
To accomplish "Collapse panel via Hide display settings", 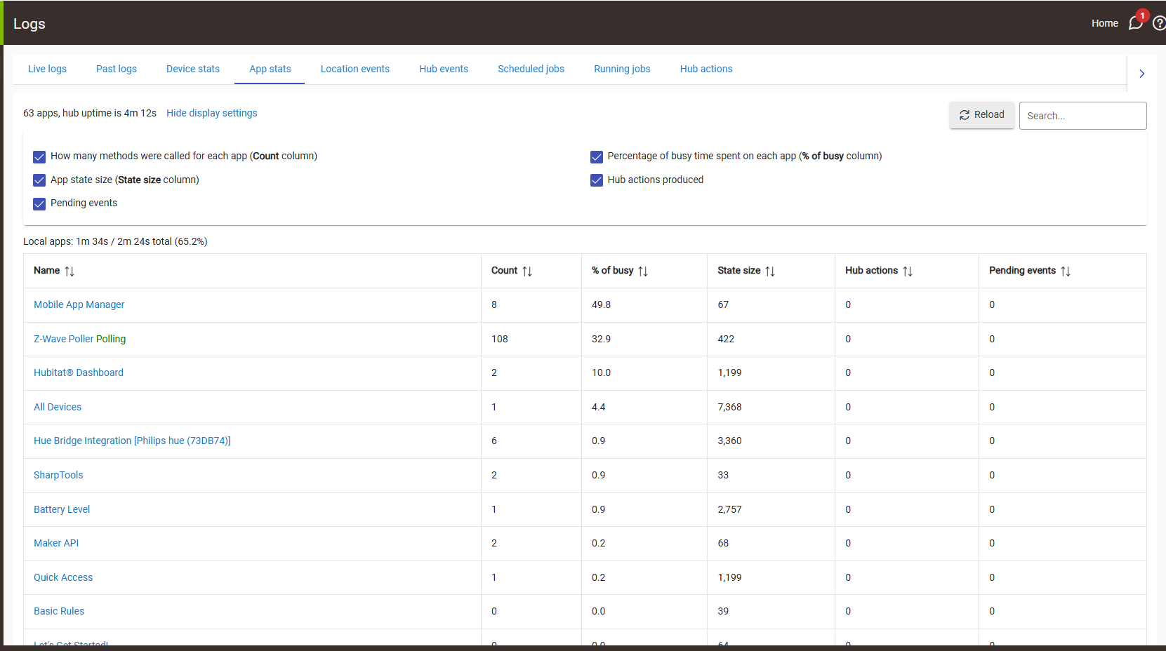I will pyautogui.click(x=211, y=113).
